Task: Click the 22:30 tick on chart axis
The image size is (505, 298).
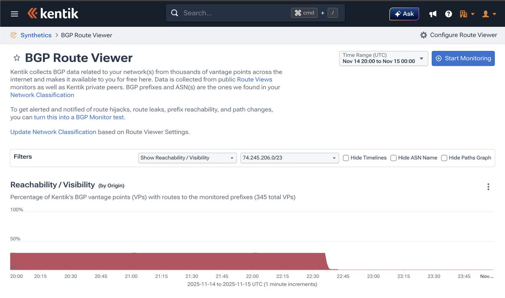Action: (313, 276)
